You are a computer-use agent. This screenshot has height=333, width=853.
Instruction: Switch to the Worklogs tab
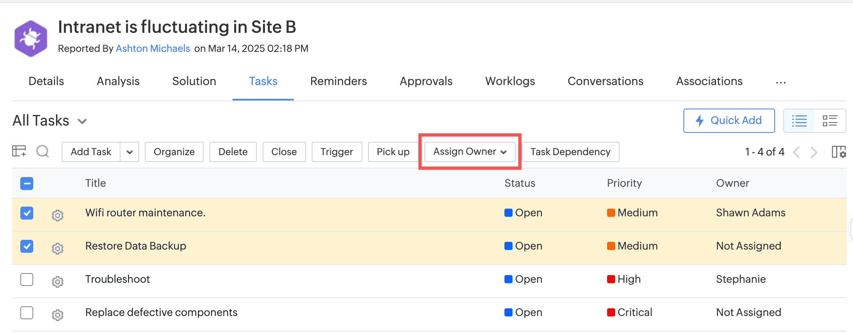(x=510, y=81)
